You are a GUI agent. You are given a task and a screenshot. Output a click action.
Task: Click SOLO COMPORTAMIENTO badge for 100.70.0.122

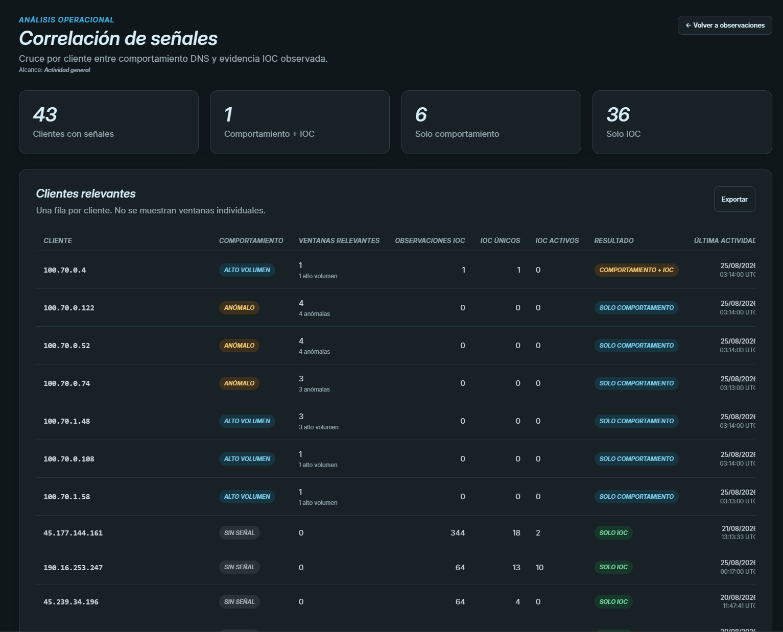click(636, 308)
